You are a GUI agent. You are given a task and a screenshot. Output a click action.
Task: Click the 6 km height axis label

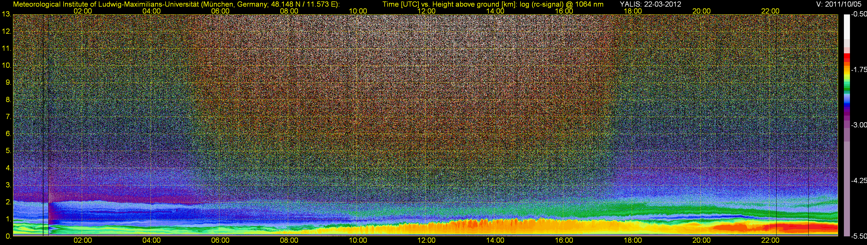click(8, 134)
